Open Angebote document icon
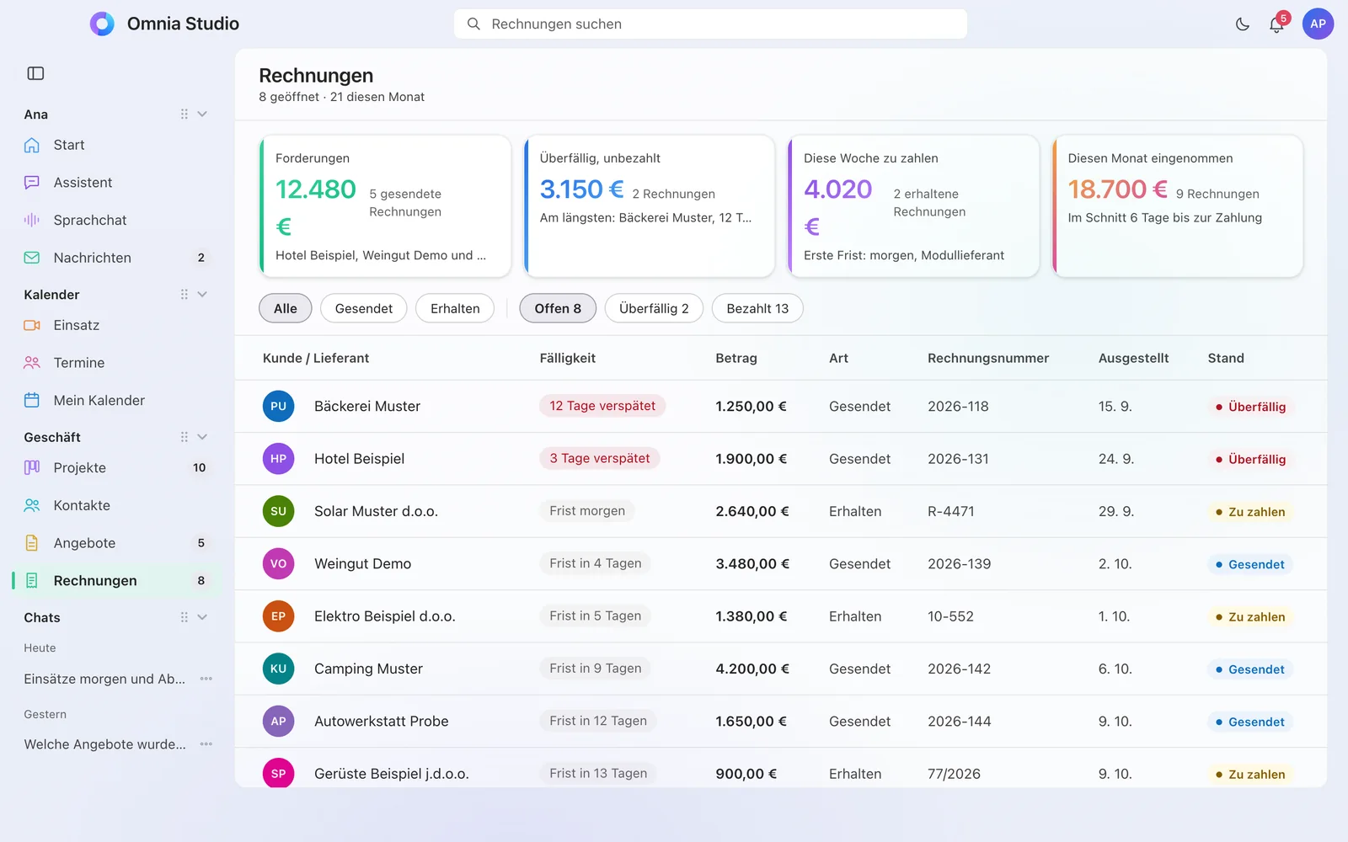Image resolution: width=1348 pixels, height=842 pixels. point(32,543)
